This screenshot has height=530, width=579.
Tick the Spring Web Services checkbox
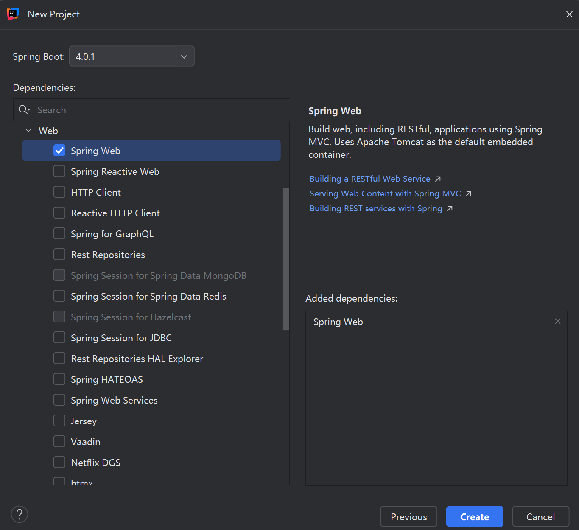[59, 400]
